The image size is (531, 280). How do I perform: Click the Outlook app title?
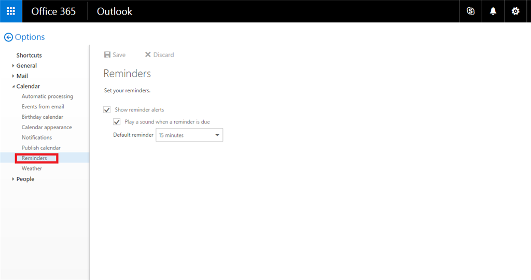[115, 11]
